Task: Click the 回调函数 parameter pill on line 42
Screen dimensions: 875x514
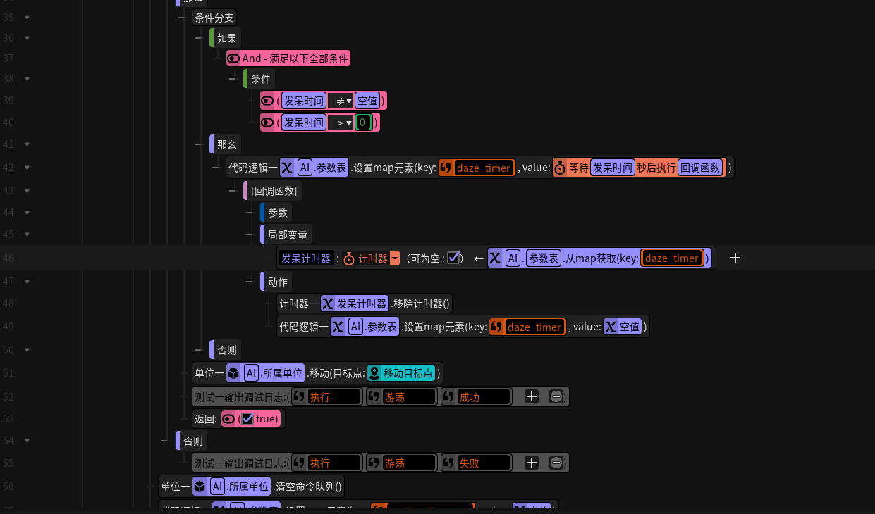Action: 700,168
